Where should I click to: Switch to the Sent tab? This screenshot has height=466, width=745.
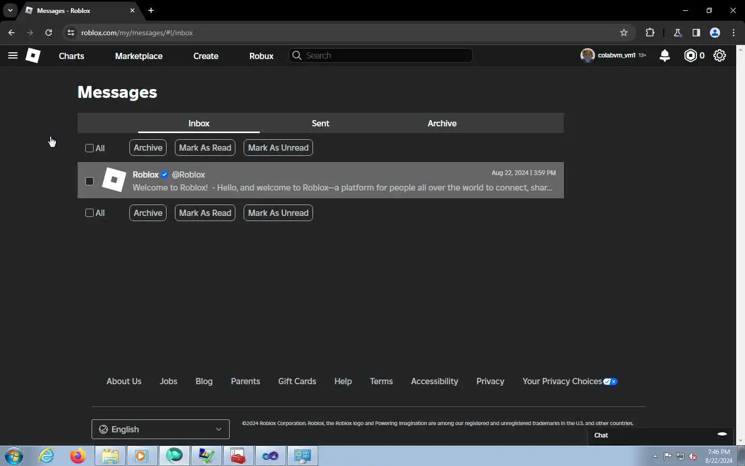click(320, 123)
